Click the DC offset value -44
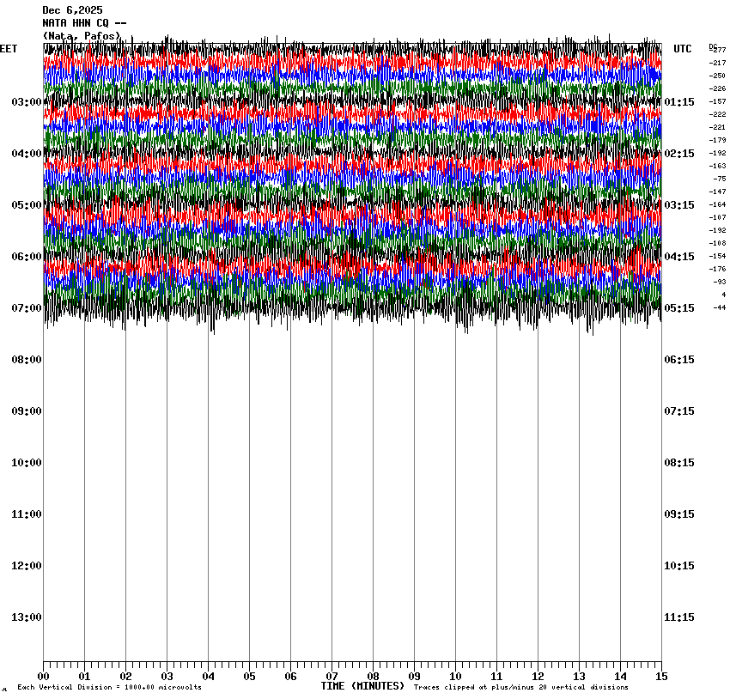 (719, 307)
